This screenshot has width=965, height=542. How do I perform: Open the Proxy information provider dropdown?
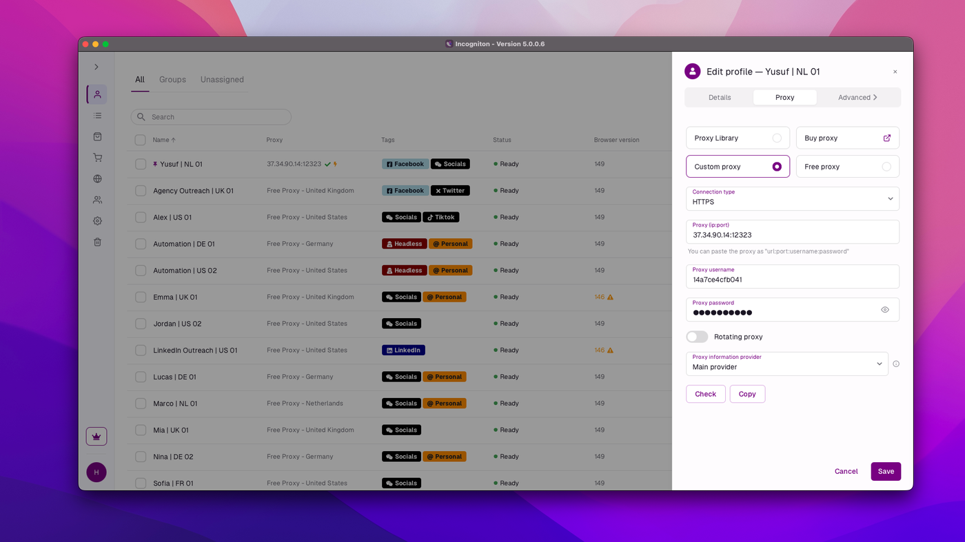[786, 364]
